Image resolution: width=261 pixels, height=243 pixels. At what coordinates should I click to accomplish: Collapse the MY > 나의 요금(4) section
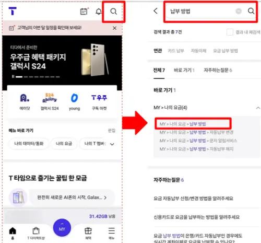click(x=258, y=108)
